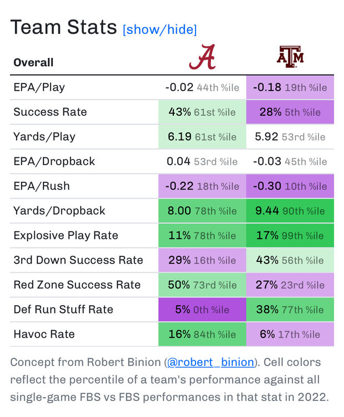
Task: Open the @robert_binion profile link
Action: coord(211,363)
